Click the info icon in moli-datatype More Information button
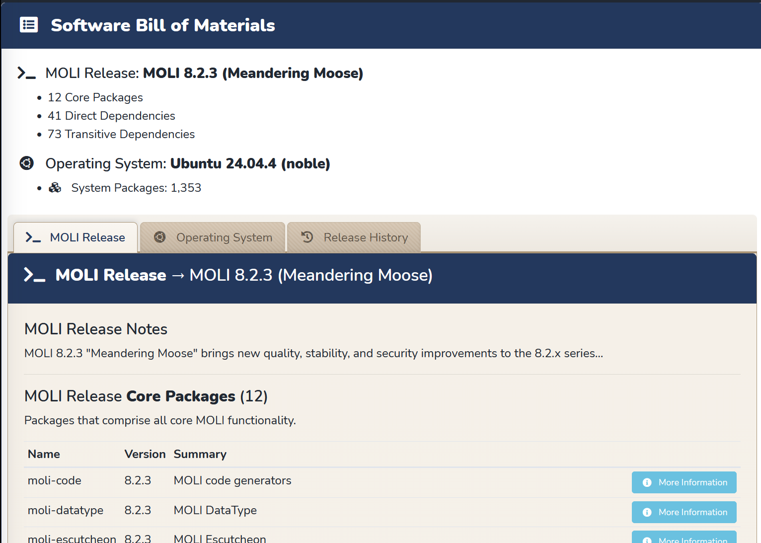 (x=647, y=512)
